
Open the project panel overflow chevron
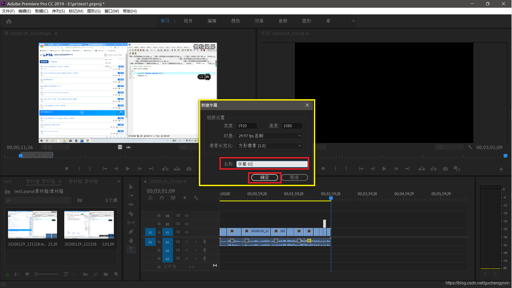pos(119,181)
